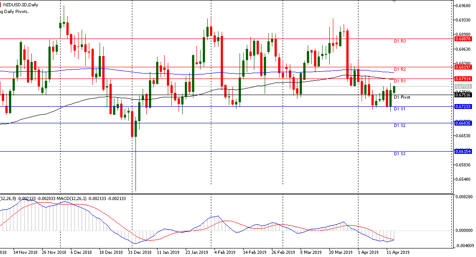Select the D1 S3 support label
Screen dimensions: 476x257
399,153
